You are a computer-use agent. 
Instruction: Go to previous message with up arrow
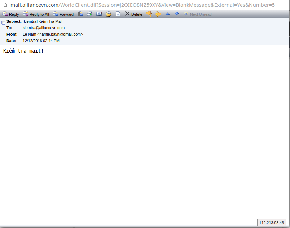(x=167, y=14)
